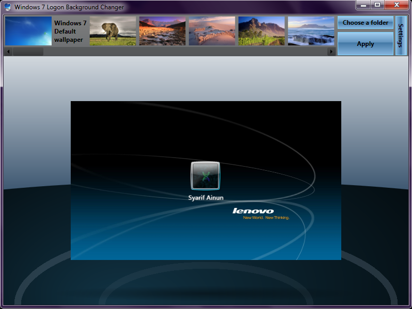Apply the selected logon background

[365, 44]
